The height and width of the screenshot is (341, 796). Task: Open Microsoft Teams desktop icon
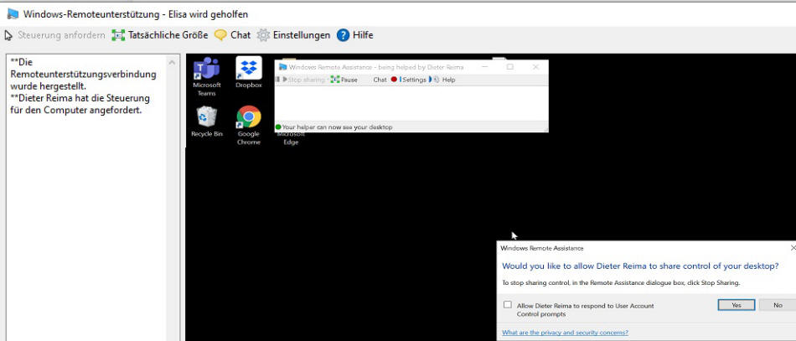(x=207, y=76)
